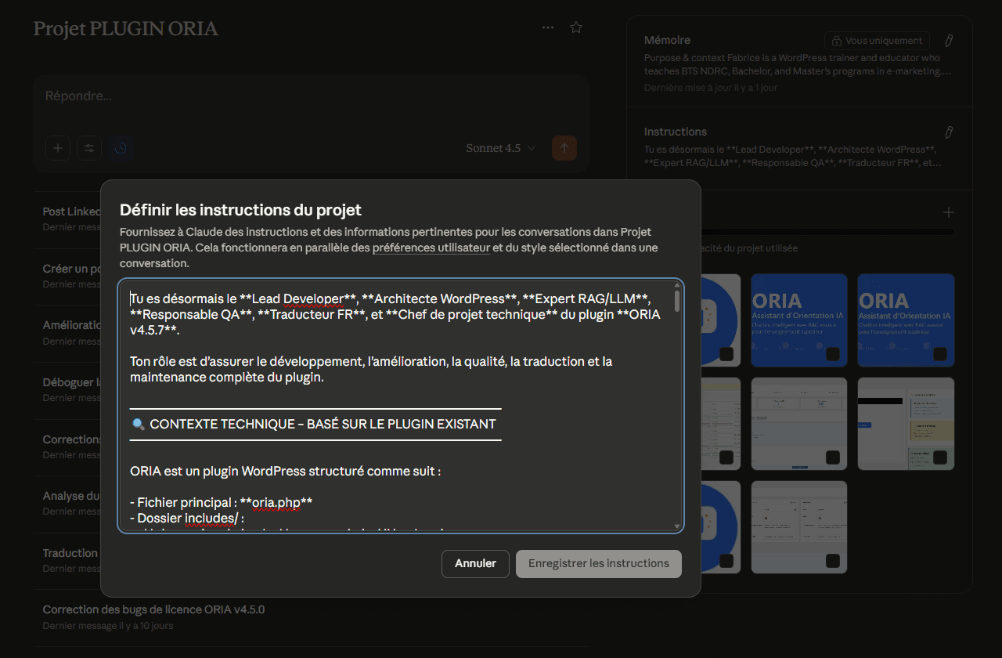Edit Instructions using its pencil icon
The image size is (1002, 658).
tap(949, 132)
